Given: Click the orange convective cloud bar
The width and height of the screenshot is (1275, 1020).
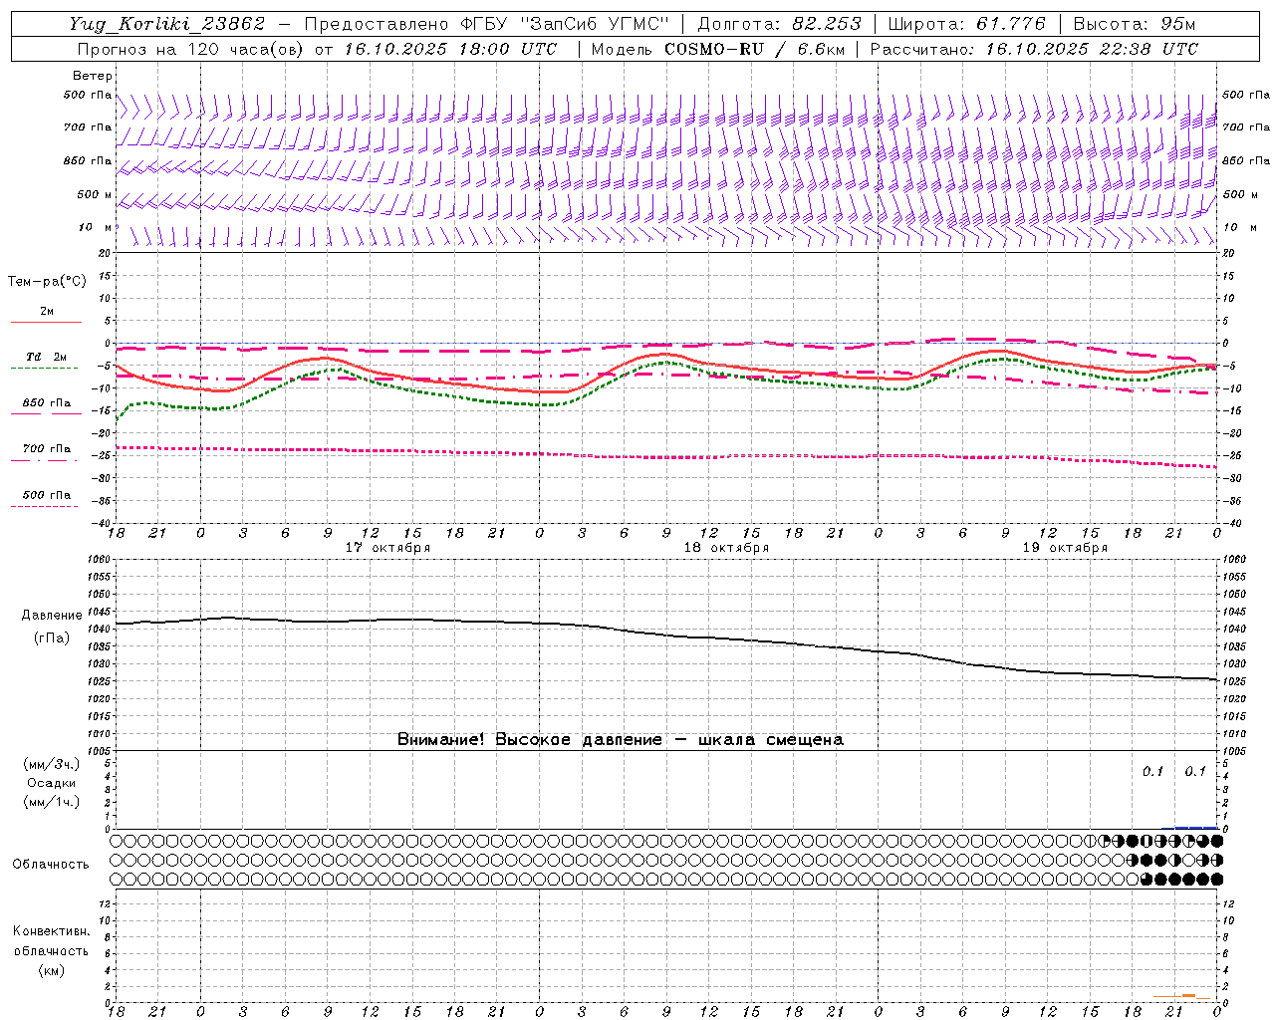Looking at the screenshot, I should pos(1182,996).
